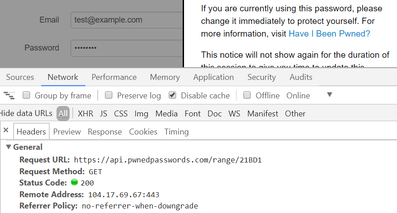Open the Memory panel
Image resolution: width=397 pixels, height=213 pixels.
click(165, 77)
